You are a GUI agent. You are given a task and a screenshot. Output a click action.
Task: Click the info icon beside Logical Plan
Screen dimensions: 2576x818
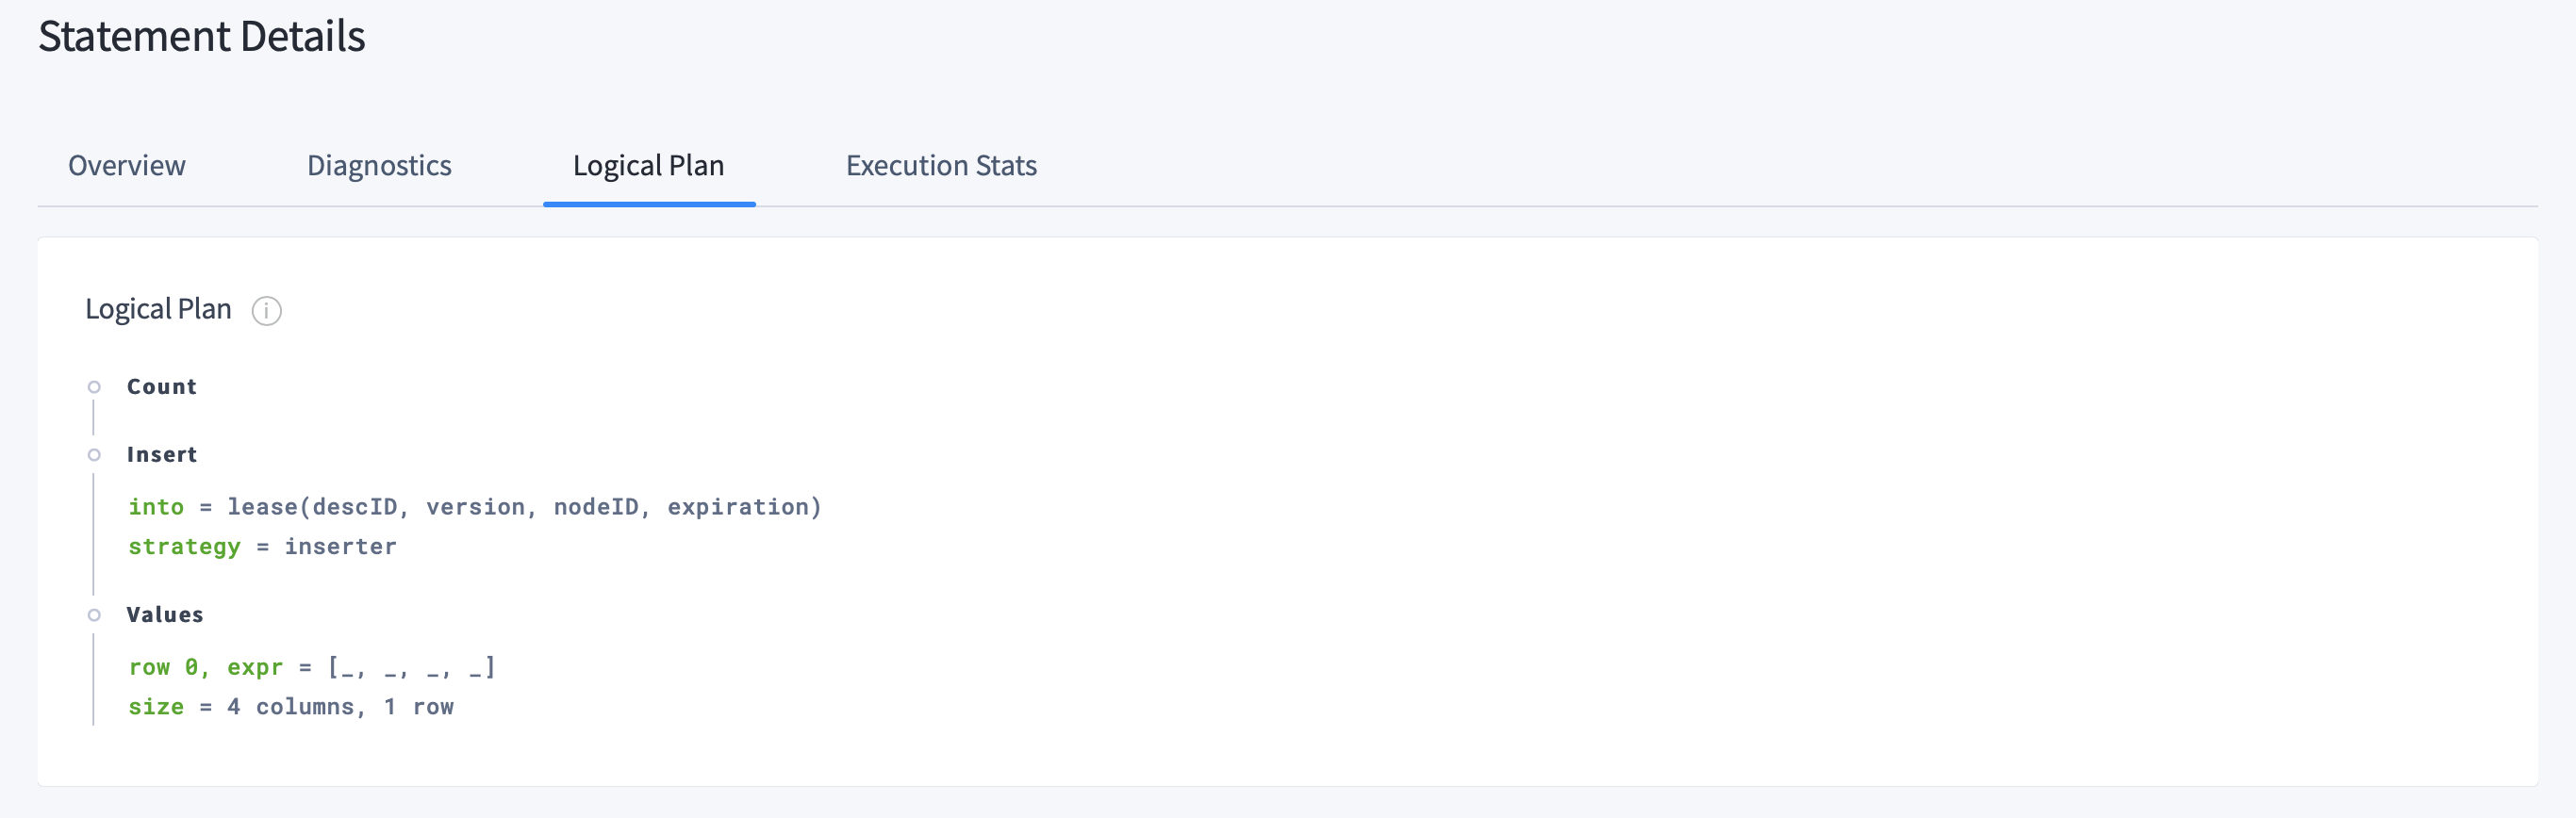[x=265, y=311]
